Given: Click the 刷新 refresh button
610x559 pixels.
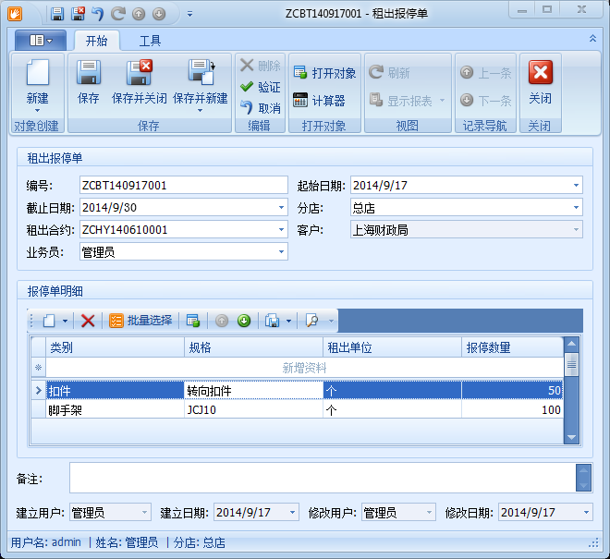Looking at the screenshot, I should 389,72.
